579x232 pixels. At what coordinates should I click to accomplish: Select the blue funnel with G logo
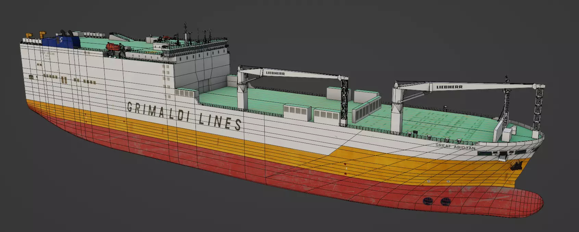click(x=61, y=42)
